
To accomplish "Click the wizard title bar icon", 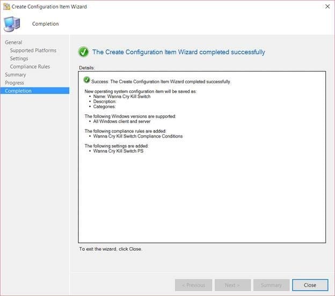I will (6, 6).
